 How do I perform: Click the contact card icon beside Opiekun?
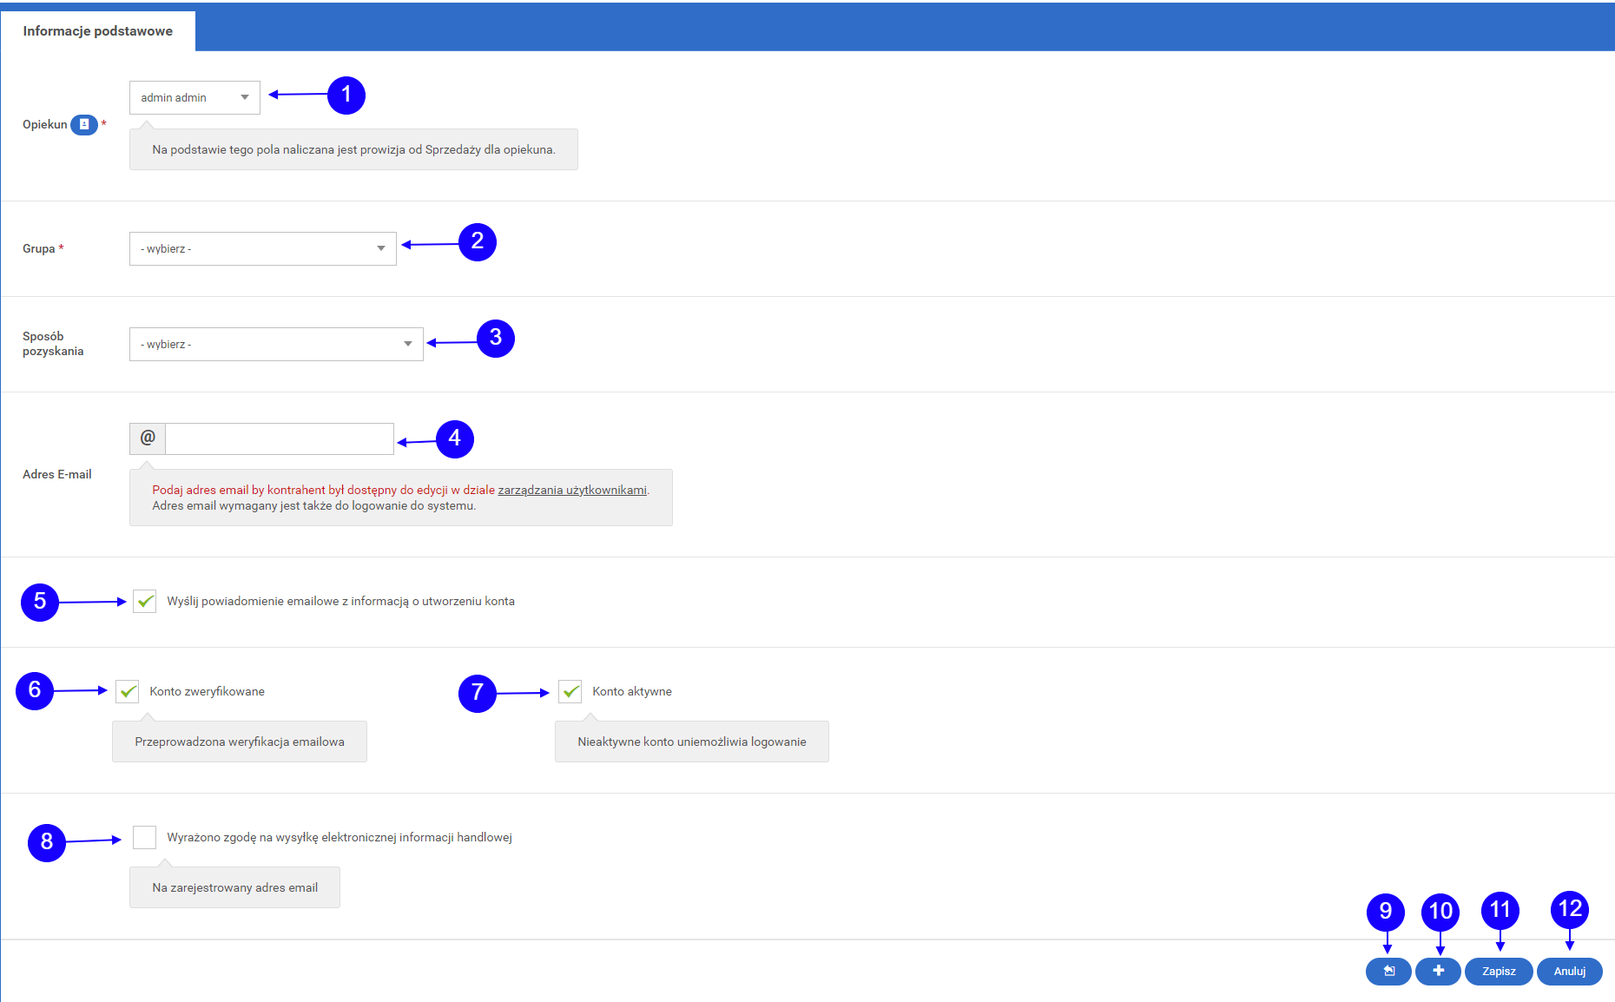(84, 124)
